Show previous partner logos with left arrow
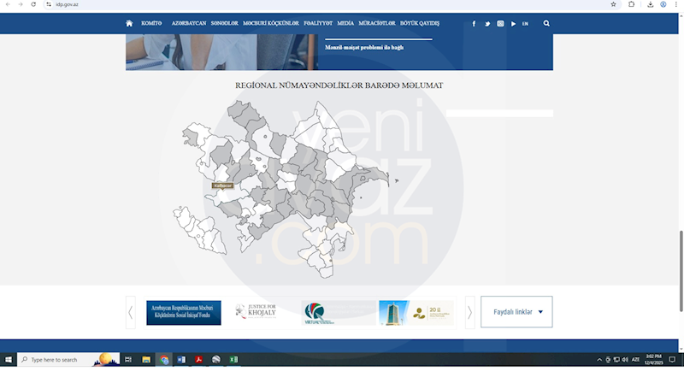684x371 pixels. point(131,312)
